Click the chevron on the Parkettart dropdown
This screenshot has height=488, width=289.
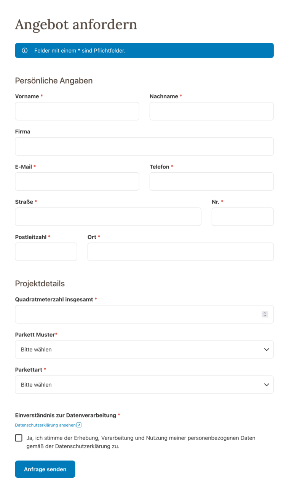click(267, 384)
